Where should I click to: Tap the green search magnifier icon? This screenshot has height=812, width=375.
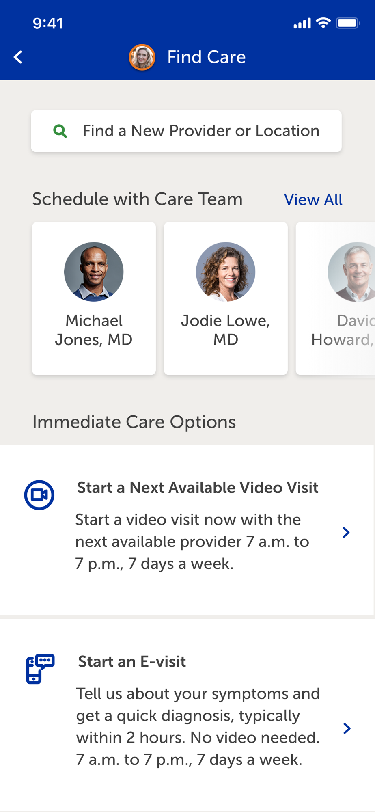click(x=60, y=131)
